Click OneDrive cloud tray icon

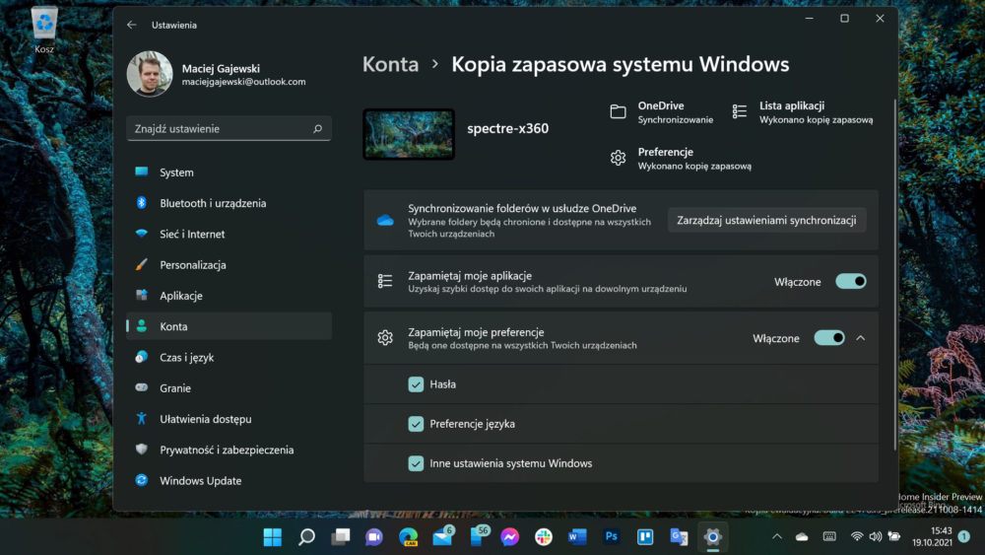click(802, 537)
